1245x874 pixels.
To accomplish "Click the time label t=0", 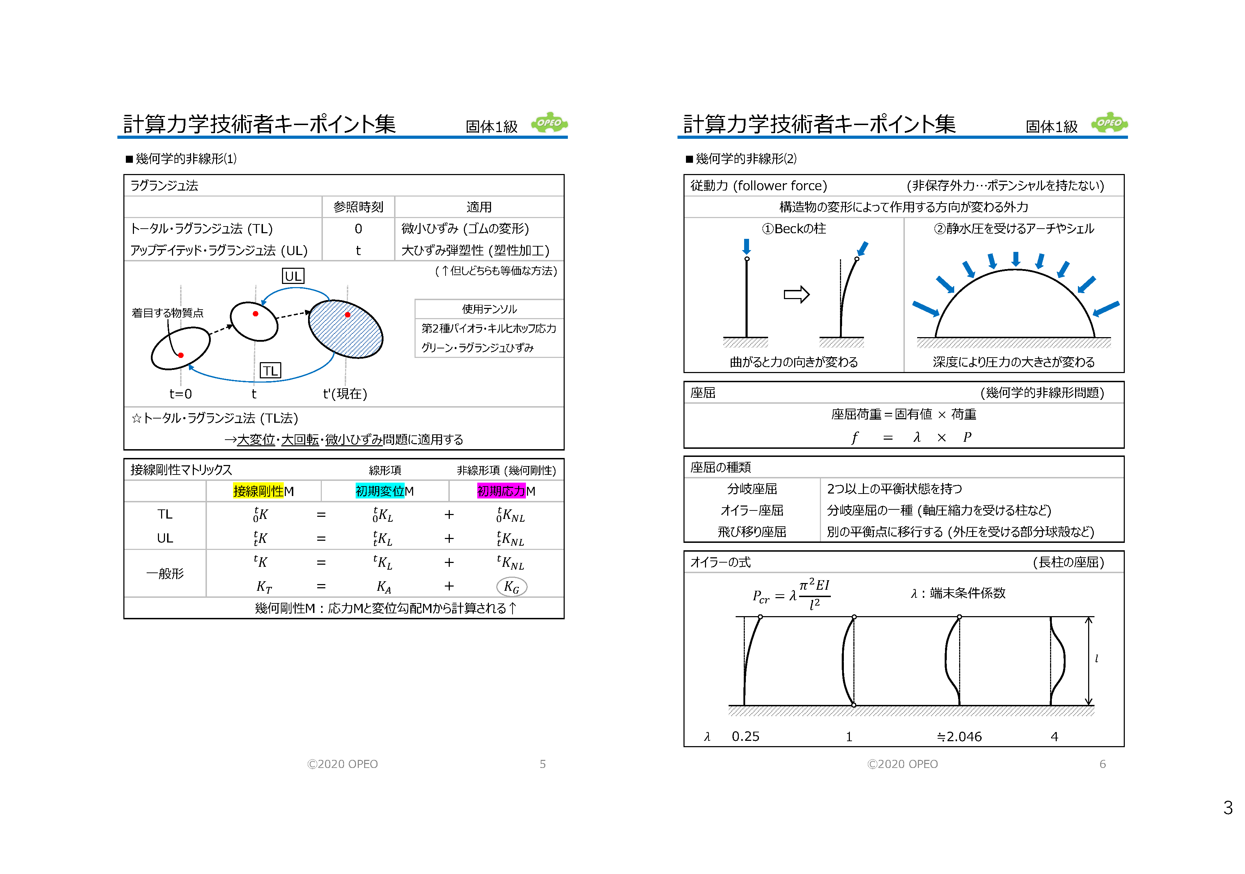I will tap(180, 394).
